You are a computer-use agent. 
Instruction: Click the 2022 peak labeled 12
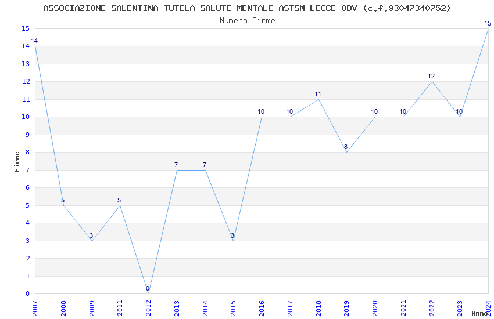click(x=432, y=81)
